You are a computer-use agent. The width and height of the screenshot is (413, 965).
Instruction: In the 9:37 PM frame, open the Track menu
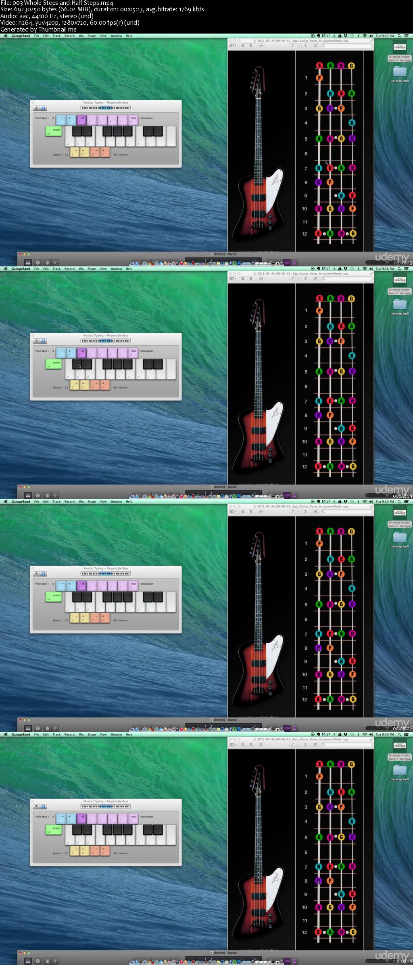[56, 36]
